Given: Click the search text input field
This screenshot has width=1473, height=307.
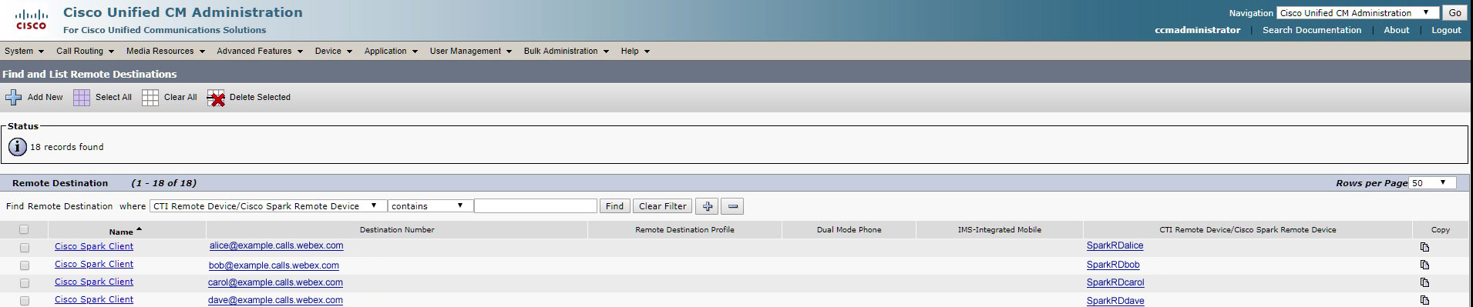Looking at the screenshot, I should [x=536, y=206].
